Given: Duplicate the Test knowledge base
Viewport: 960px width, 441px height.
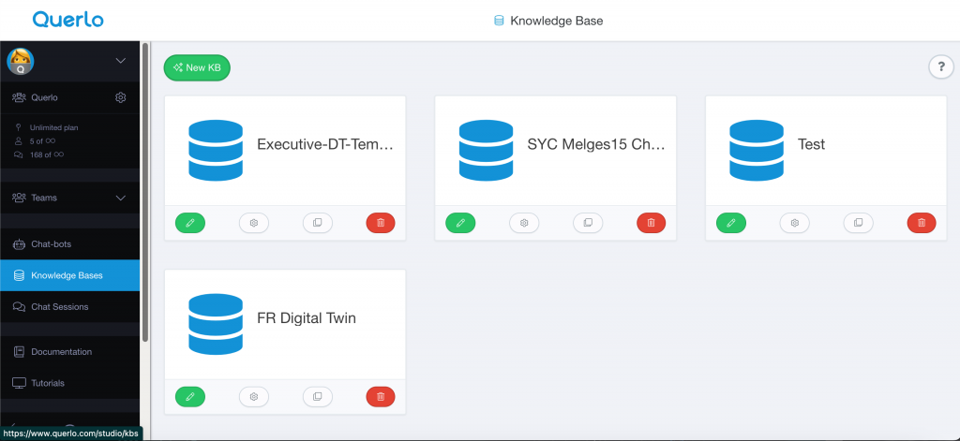Looking at the screenshot, I should tap(858, 223).
